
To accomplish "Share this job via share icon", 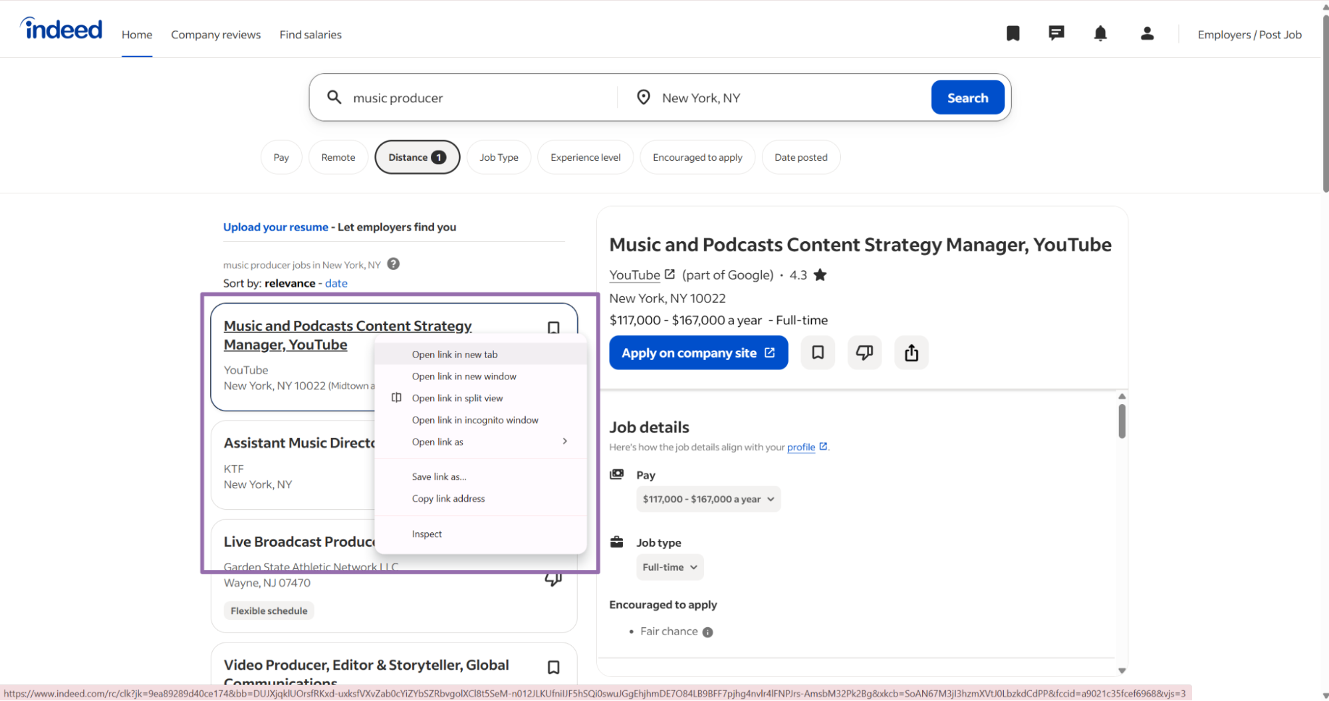I will click(x=911, y=352).
